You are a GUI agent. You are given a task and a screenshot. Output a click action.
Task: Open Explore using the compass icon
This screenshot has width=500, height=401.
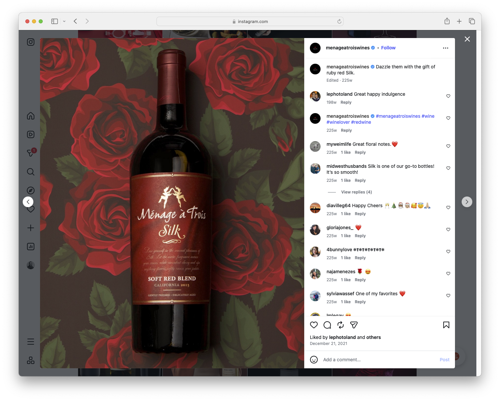pos(30,190)
